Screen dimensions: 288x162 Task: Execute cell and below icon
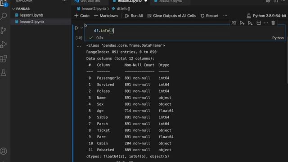coord(250,23)
